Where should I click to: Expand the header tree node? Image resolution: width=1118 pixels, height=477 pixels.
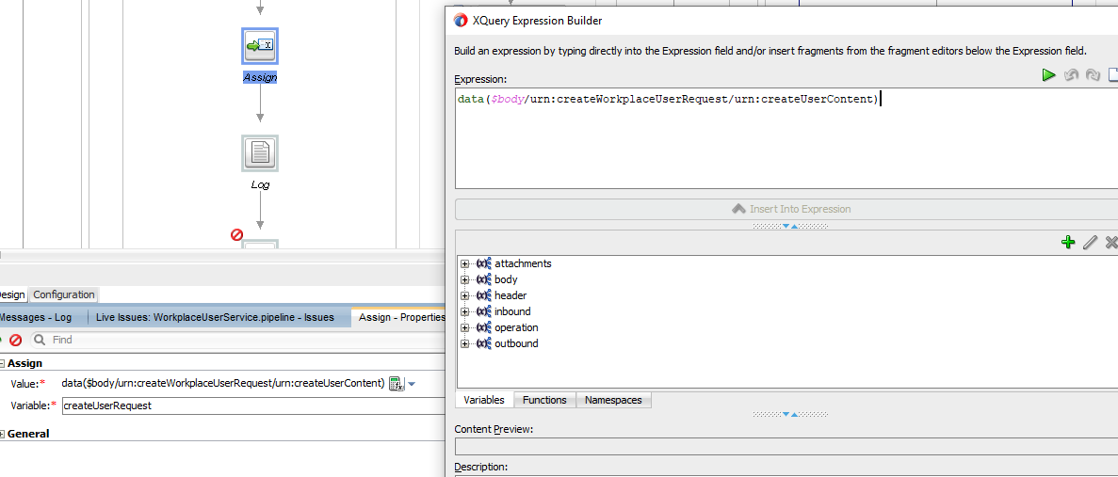(465, 295)
